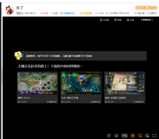This screenshot has height=139, width=159.
Task: Open picture-in-picture mini player icon
Action: click(147, 136)
